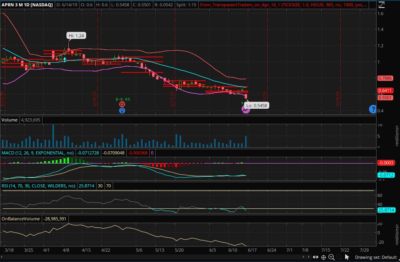Click the MACD diff value -0.000368

138,153
